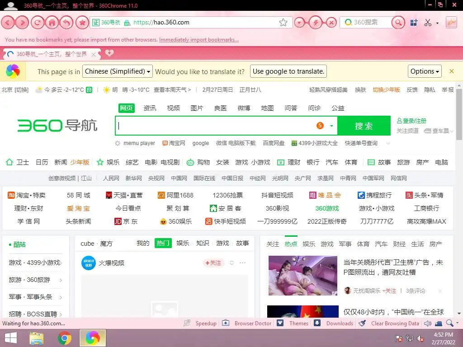Open the 关晓彤 news thumbnail image

coord(302,276)
